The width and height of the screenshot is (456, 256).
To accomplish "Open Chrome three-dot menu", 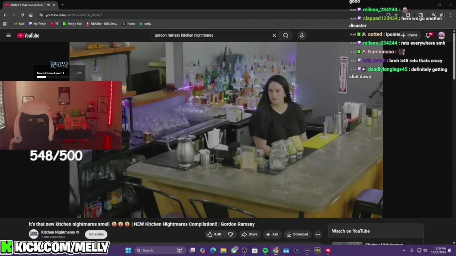I will click(x=451, y=15).
